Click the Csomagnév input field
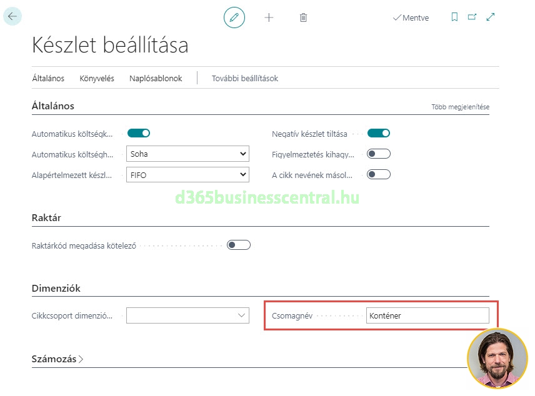 (x=427, y=315)
